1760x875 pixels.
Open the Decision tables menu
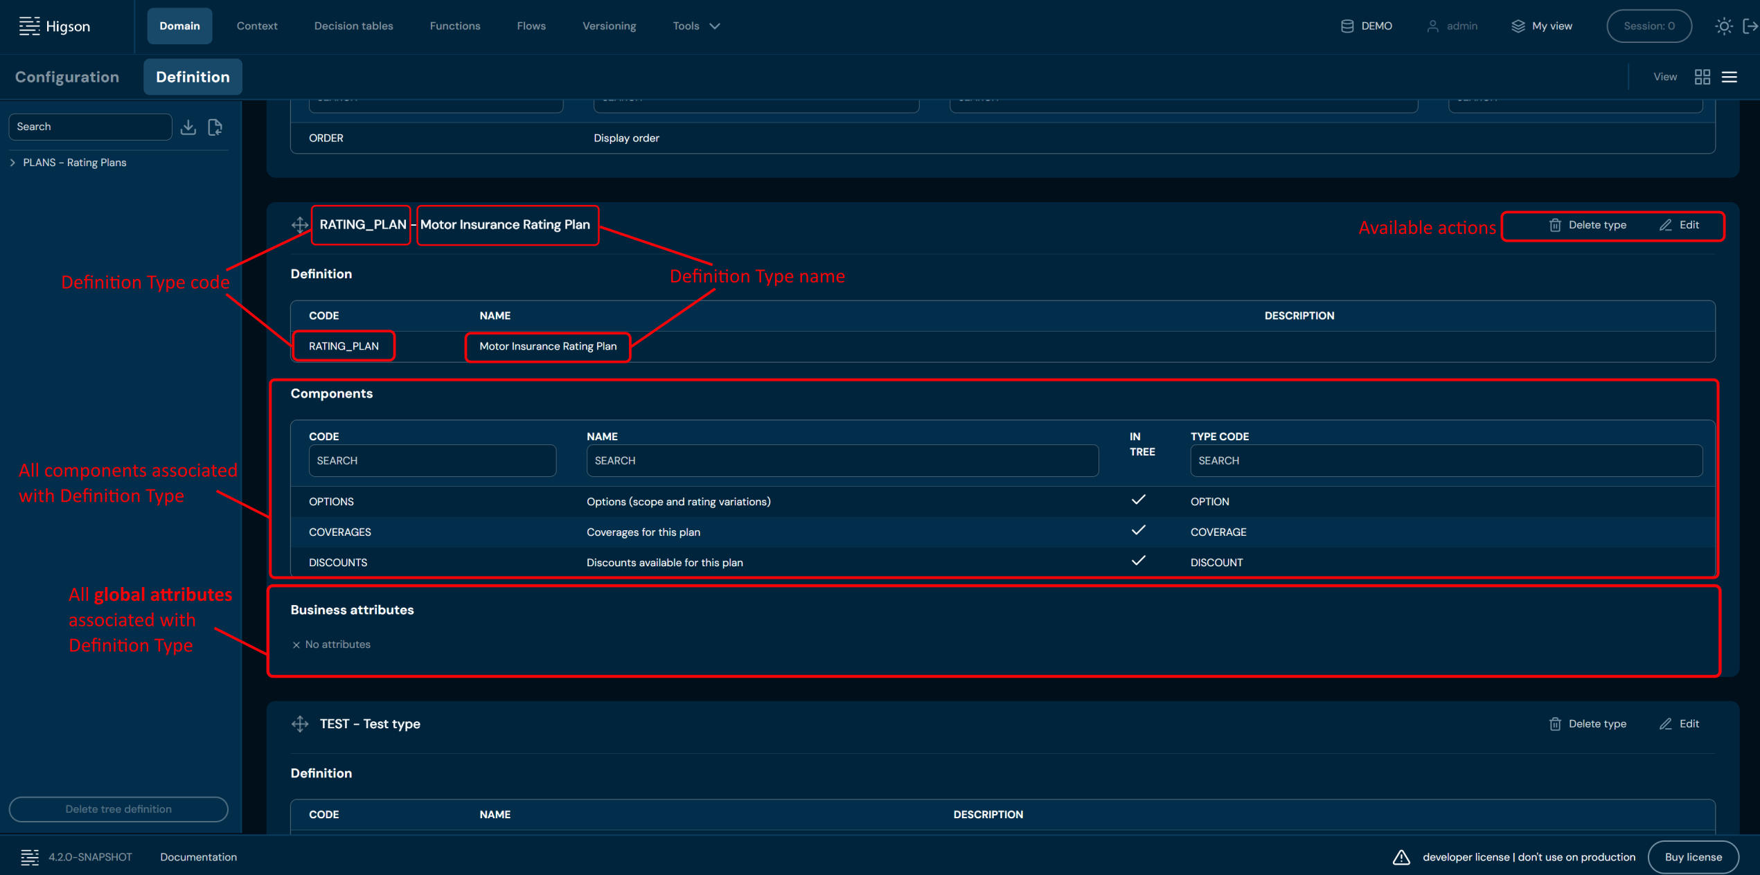pos(353,26)
